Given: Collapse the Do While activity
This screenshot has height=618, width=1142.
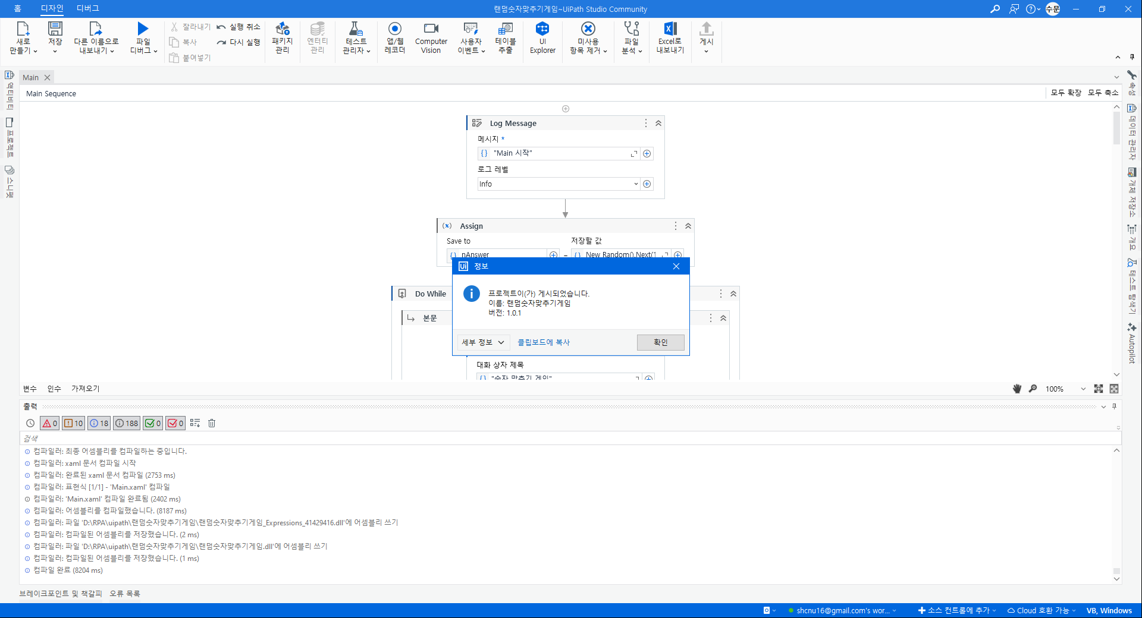Looking at the screenshot, I should click(x=733, y=294).
